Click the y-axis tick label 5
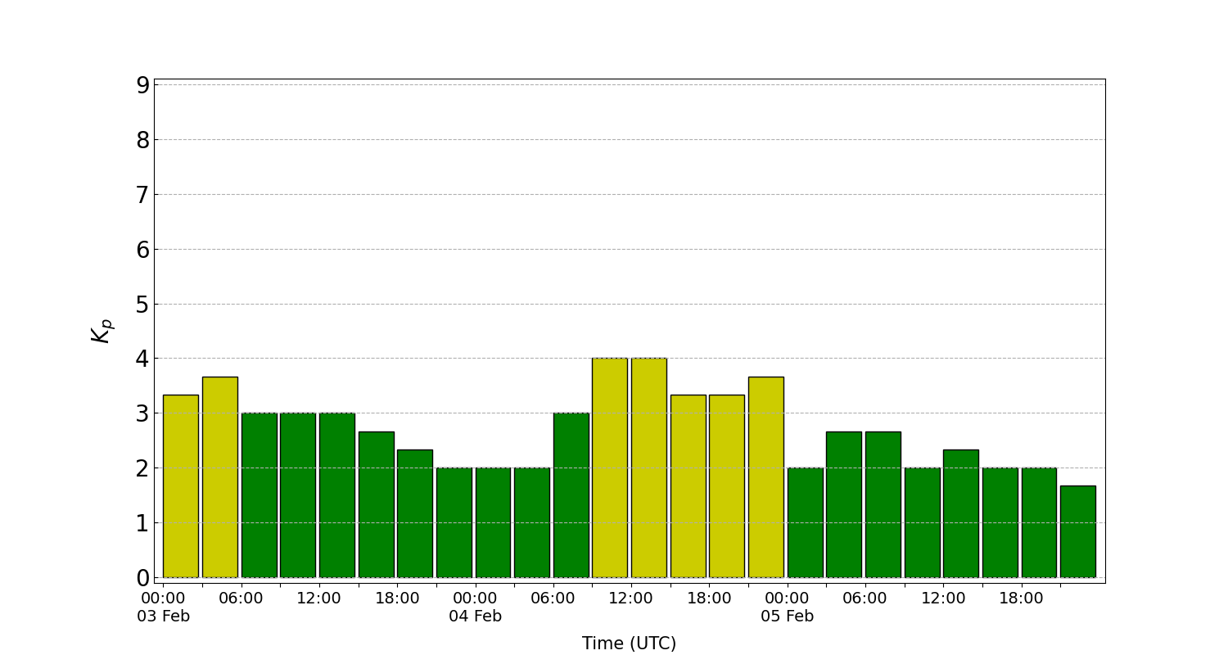1228x655 pixels. [x=142, y=305]
